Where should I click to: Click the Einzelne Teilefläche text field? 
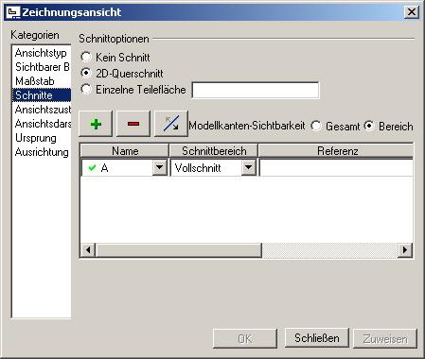tap(256, 91)
